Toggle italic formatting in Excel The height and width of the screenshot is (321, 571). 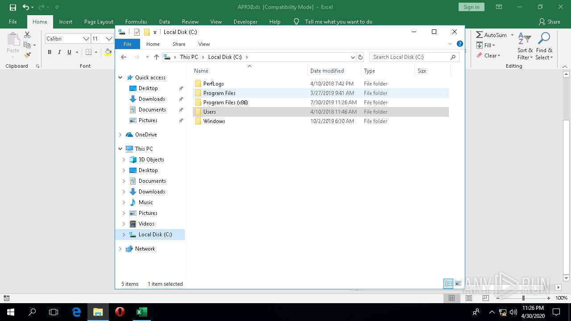pos(59,52)
